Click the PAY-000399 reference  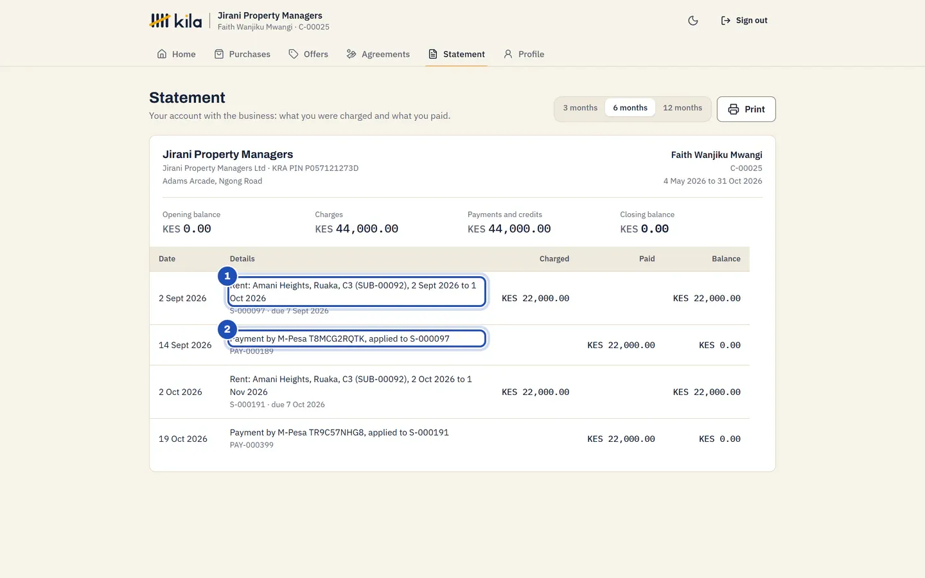coord(252,445)
